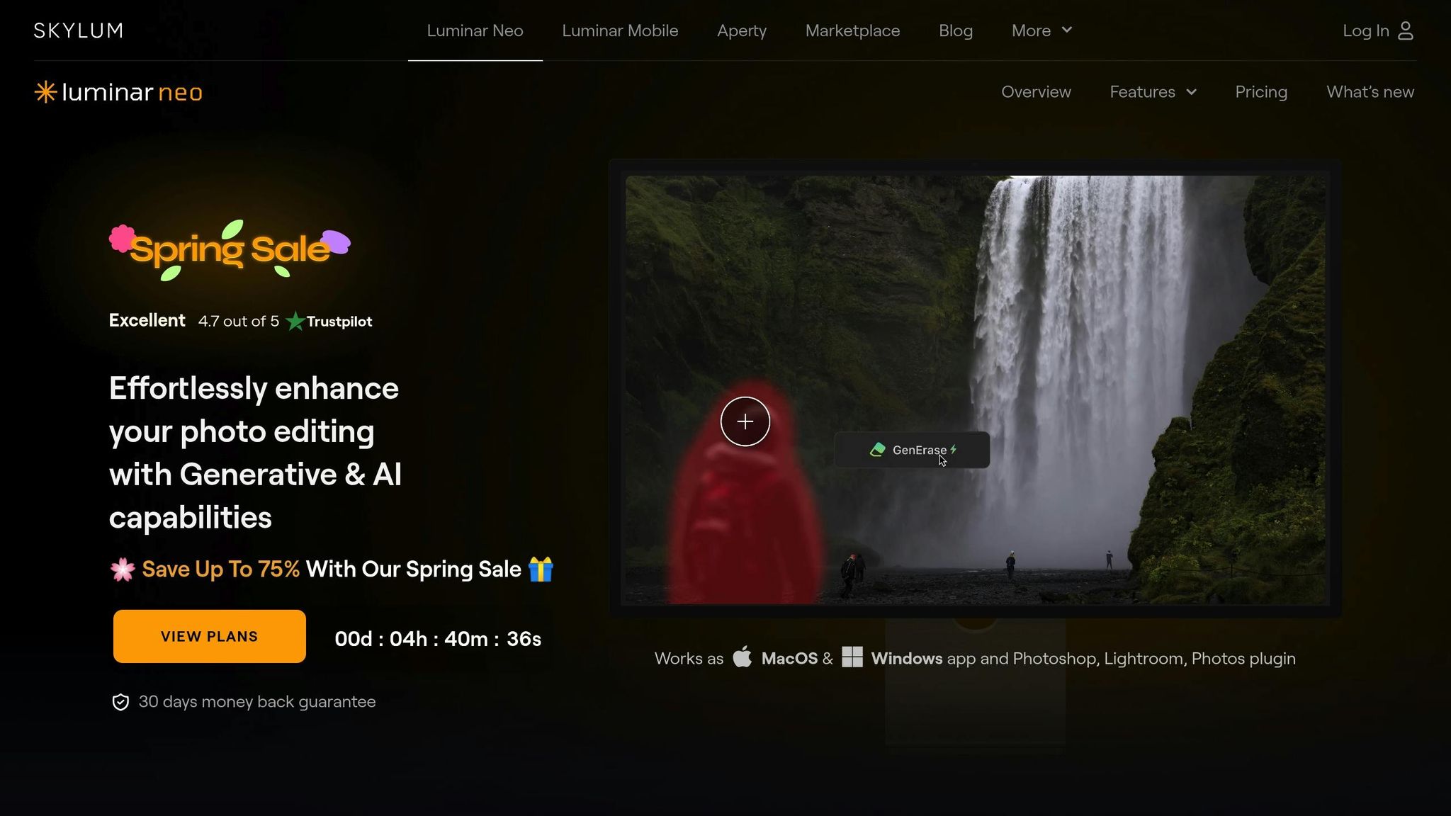
Task: Click the Windows logo icon
Action: (x=852, y=657)
